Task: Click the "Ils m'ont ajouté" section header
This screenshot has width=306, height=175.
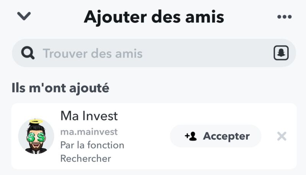Action: click(60, 88)
